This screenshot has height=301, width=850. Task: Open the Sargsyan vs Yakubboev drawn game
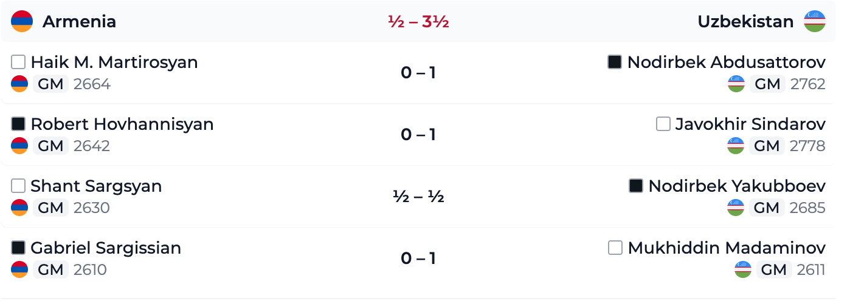(418, 197)
